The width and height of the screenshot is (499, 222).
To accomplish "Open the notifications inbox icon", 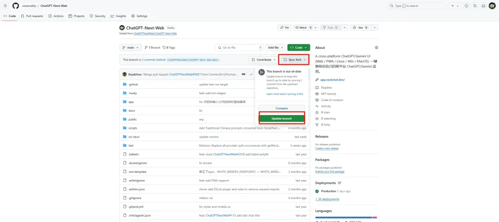I will pos(483,6).
